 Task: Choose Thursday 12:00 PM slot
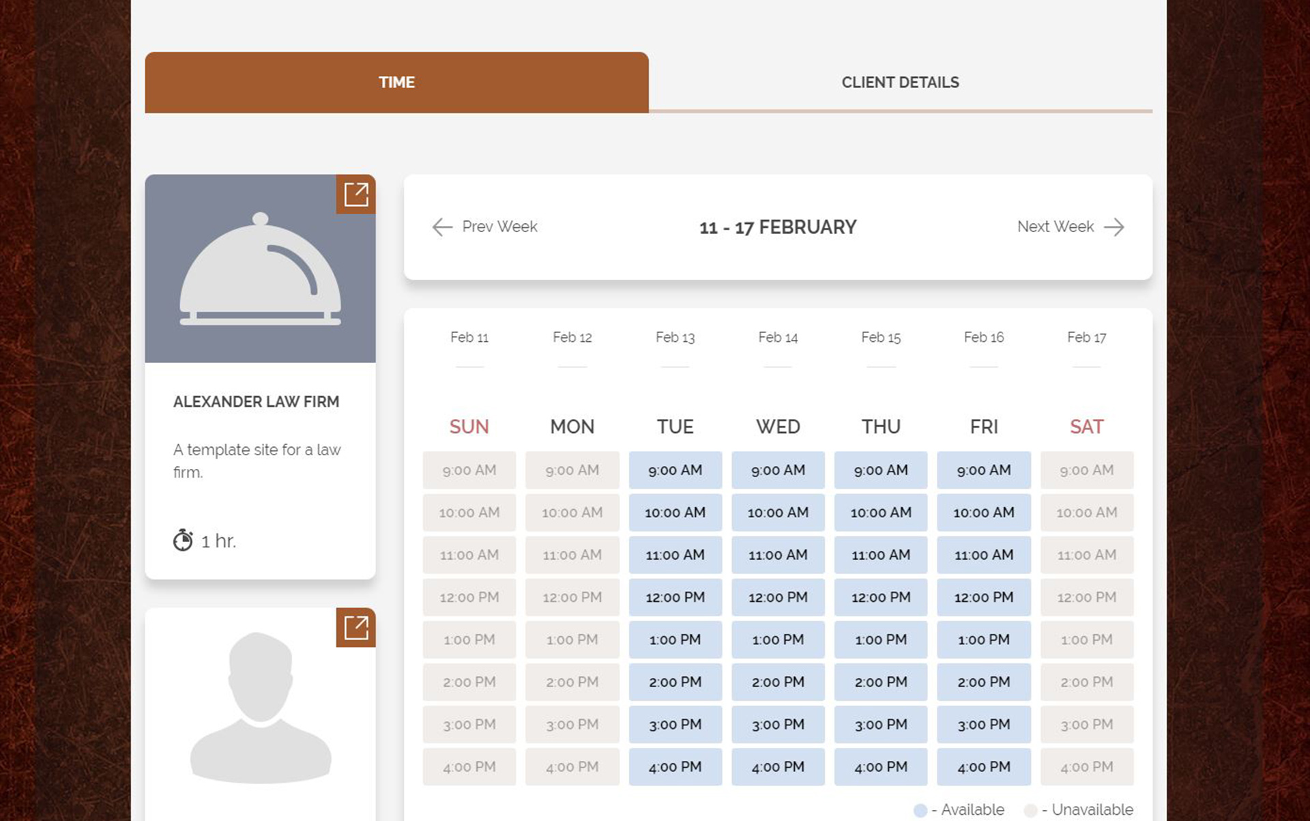pyautogui.click(x=881, y=597)
